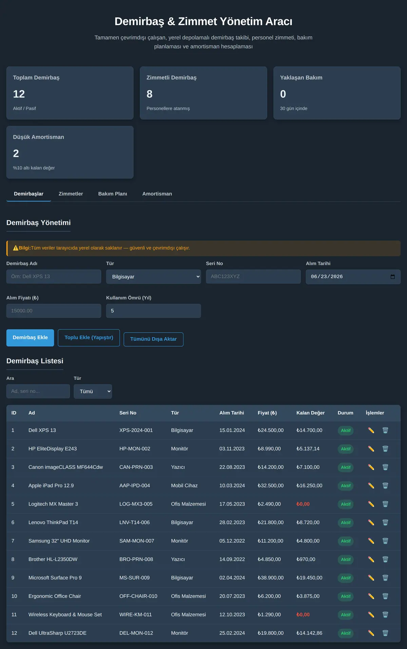Select the Düşük Amortisman summary card
The height and width of the screenshot is (649, 407).
pyautogui.click(x=70, y=152)
